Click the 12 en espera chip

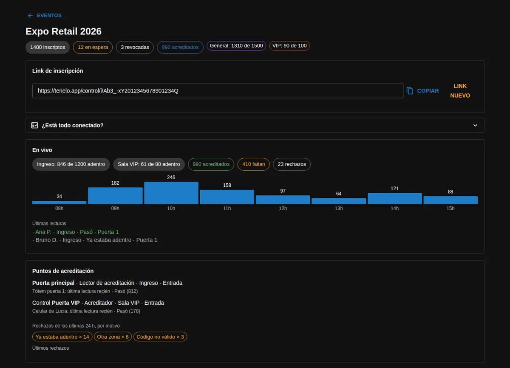[x=93, y=47]
